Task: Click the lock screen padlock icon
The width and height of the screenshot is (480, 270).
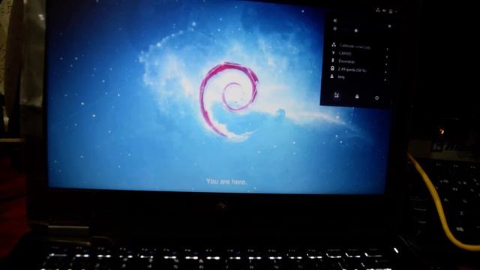Action: [357, 97]
